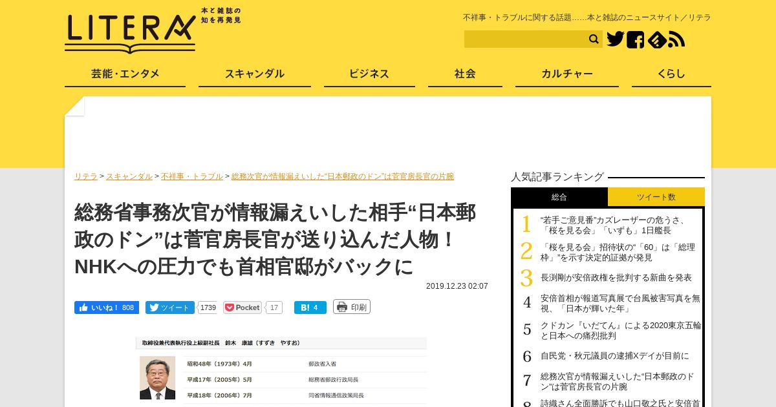The image size is (776, 407).
Task: Open rank 5 クドカン いだてん article
Action: click(x=621, y=331)
